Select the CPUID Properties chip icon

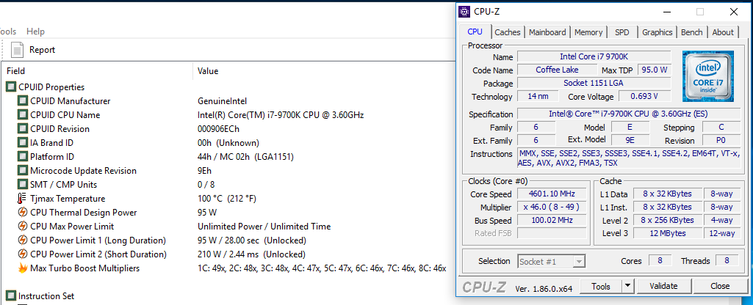click(10, 87)
